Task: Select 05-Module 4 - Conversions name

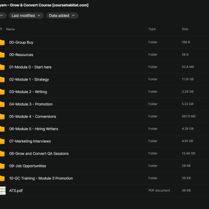Action: coord(32,117)
